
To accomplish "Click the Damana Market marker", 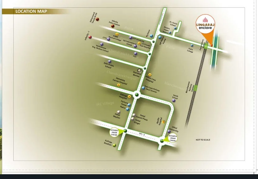I will [139, 70].
